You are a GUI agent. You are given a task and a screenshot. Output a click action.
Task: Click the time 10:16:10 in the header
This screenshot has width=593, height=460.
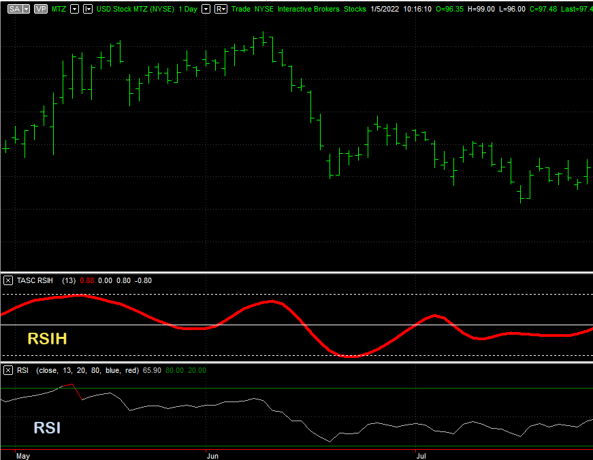[417, 9]
